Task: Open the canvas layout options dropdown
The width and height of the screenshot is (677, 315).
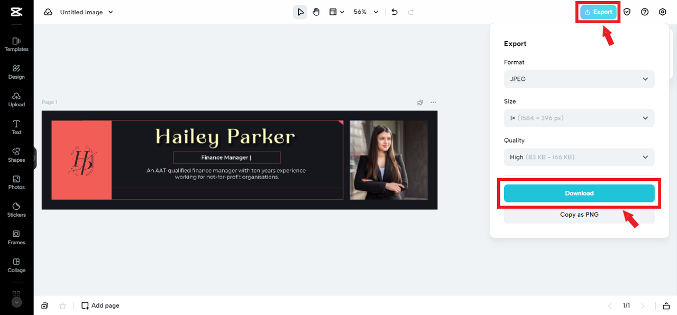Action: 336,12
